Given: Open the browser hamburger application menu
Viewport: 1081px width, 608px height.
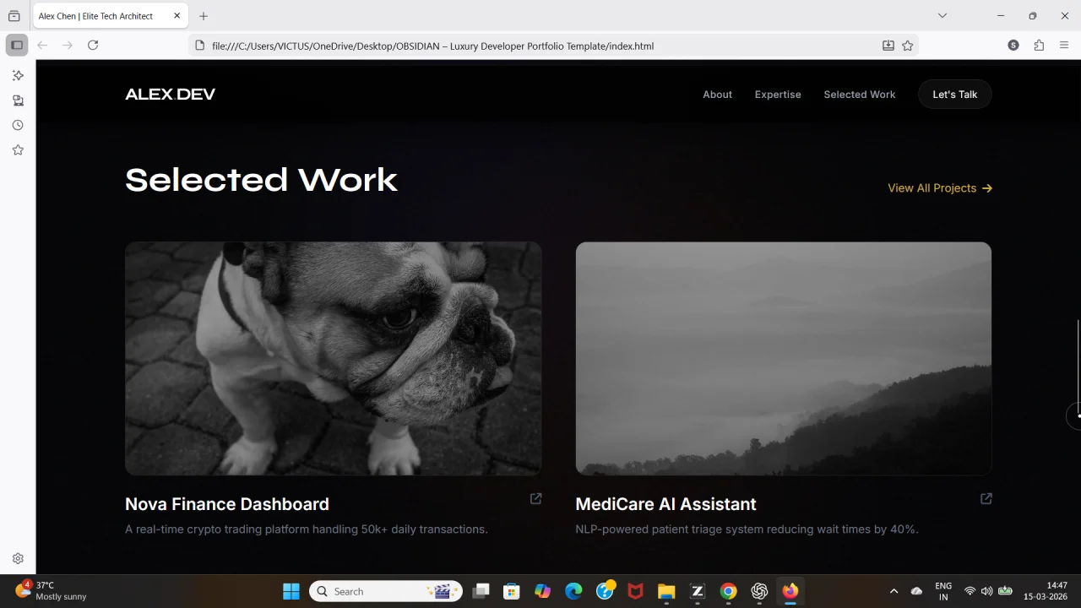Looking at the screenshot, I should [1064, 46].
